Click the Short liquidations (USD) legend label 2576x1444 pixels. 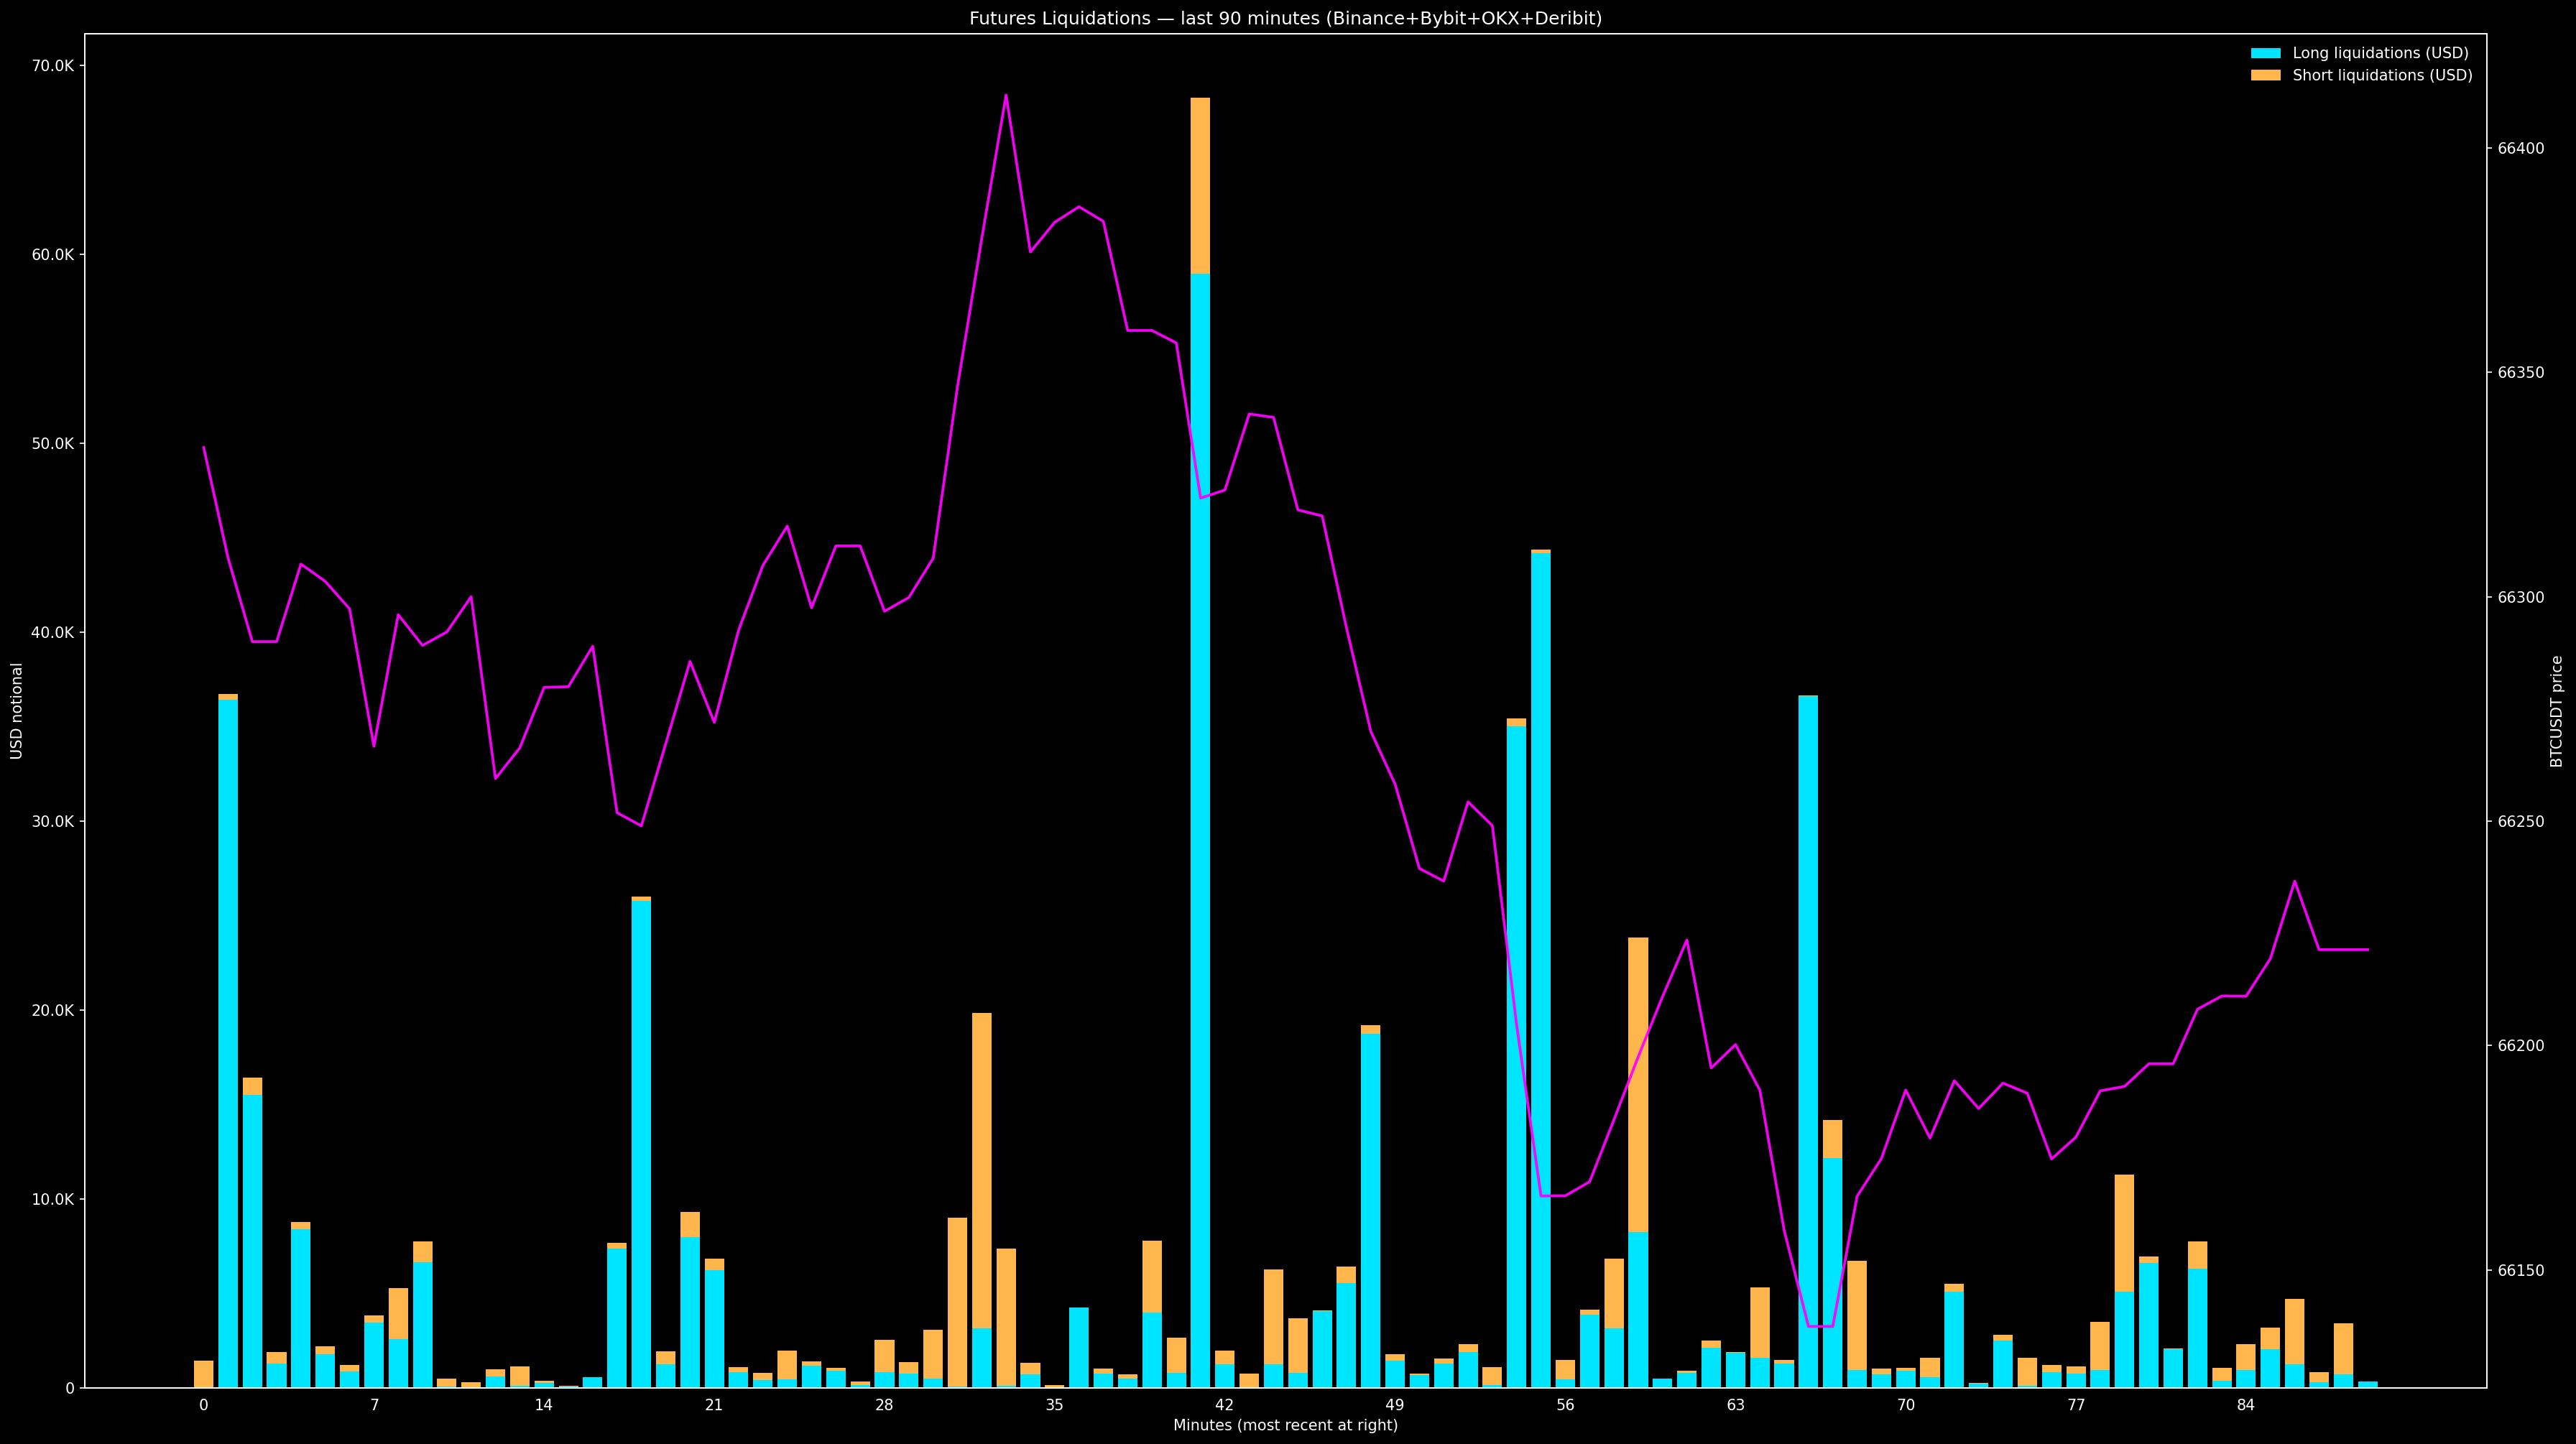click(2382, 76)
